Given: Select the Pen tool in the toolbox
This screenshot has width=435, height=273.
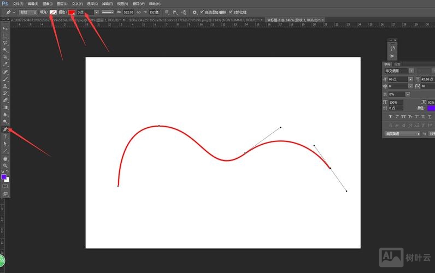Looking at the screenshot, I should (x=5, y=129).
